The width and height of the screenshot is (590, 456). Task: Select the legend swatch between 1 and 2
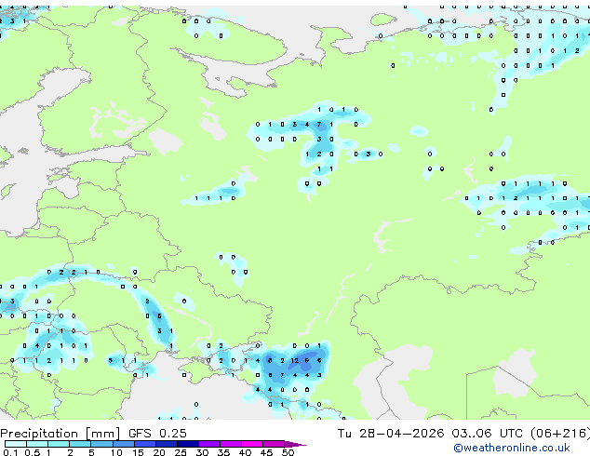59,444
